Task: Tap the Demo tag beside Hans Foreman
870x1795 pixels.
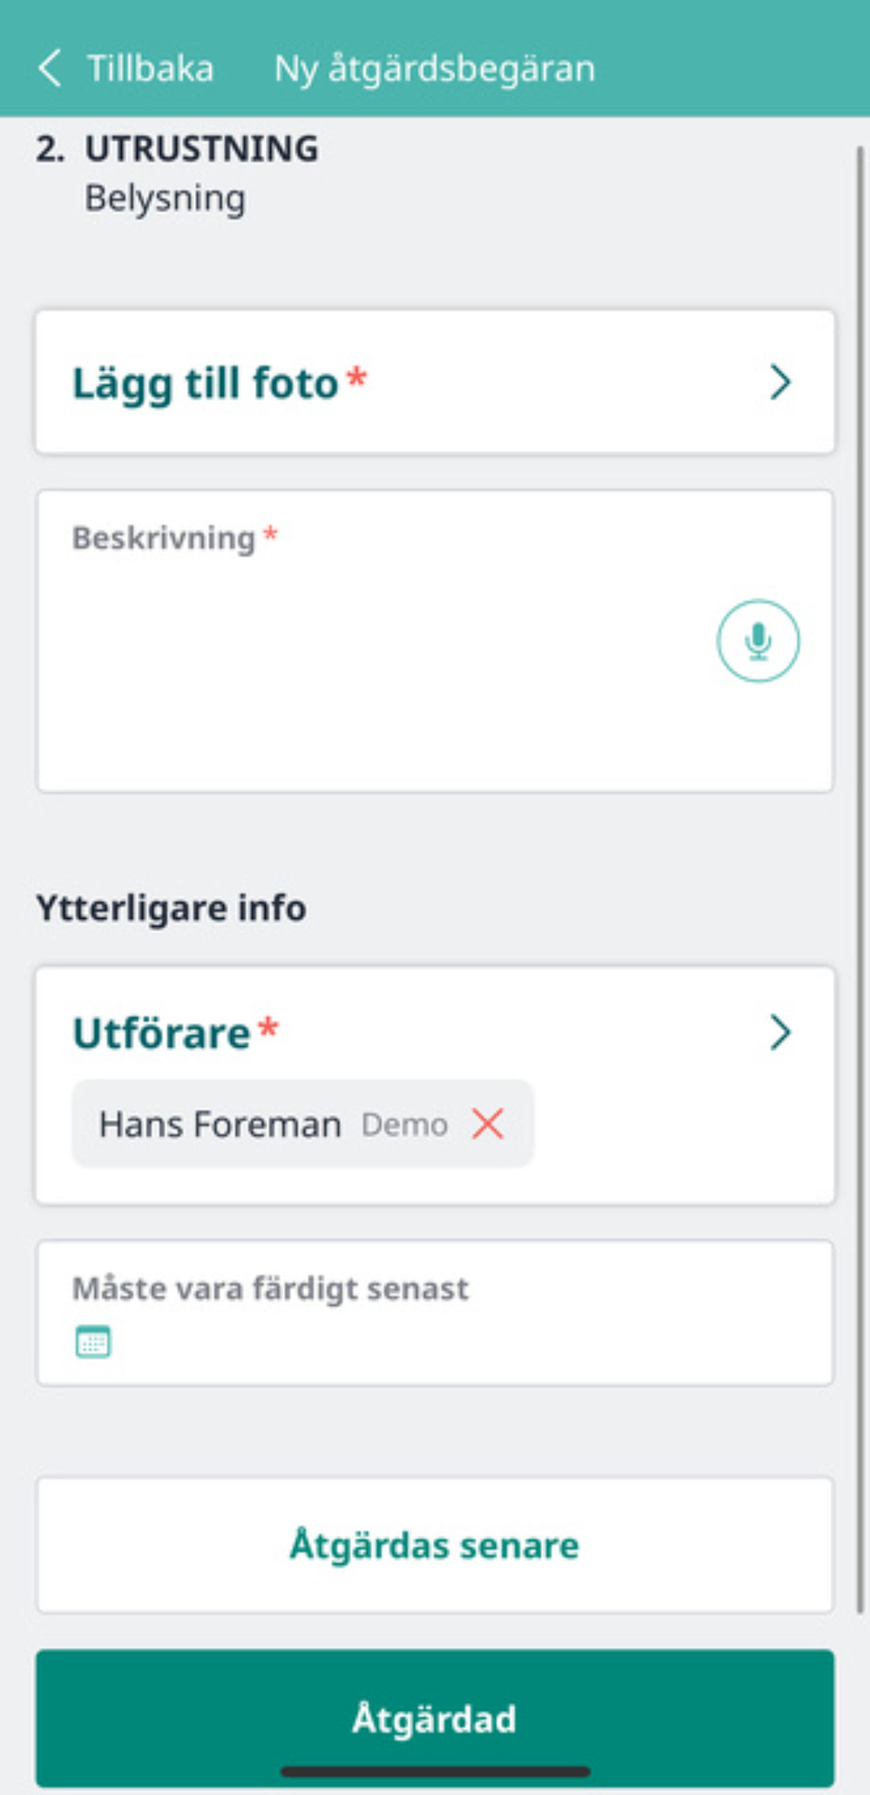Action: click(x=404, y=1124)
